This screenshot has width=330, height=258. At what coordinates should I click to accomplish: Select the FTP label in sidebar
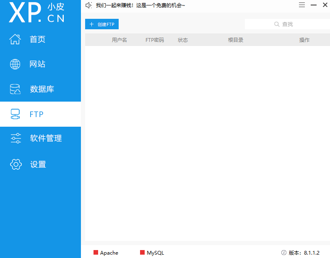click(x=36, y=115)
